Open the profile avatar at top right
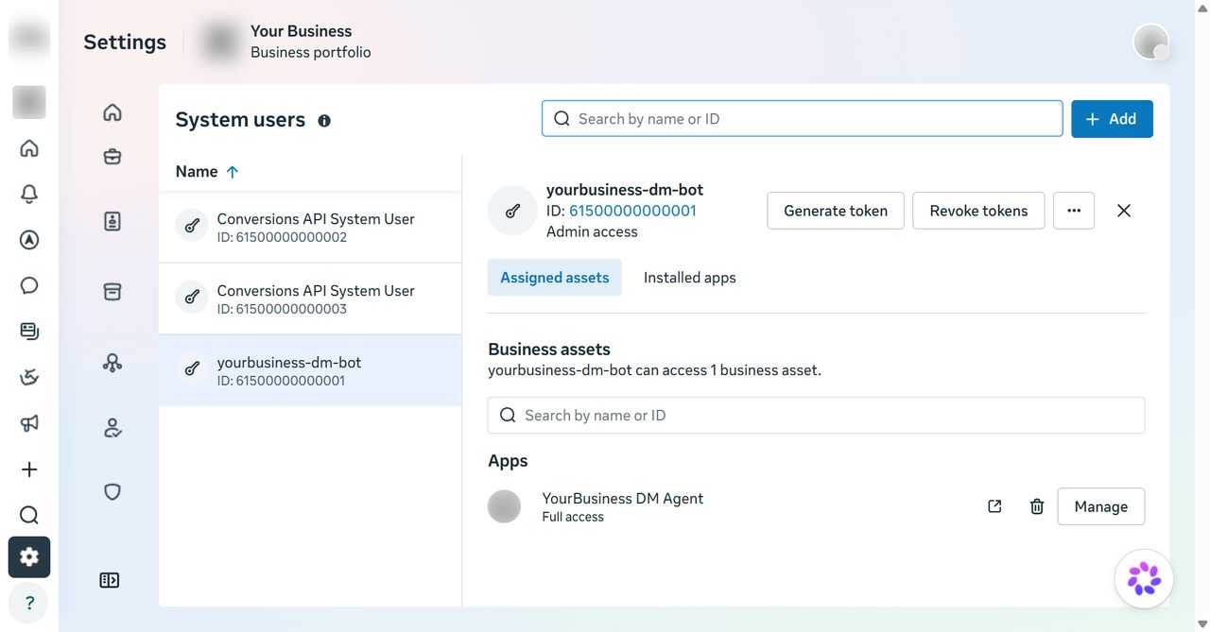 pyautogui.click(x=1150, y=42)
